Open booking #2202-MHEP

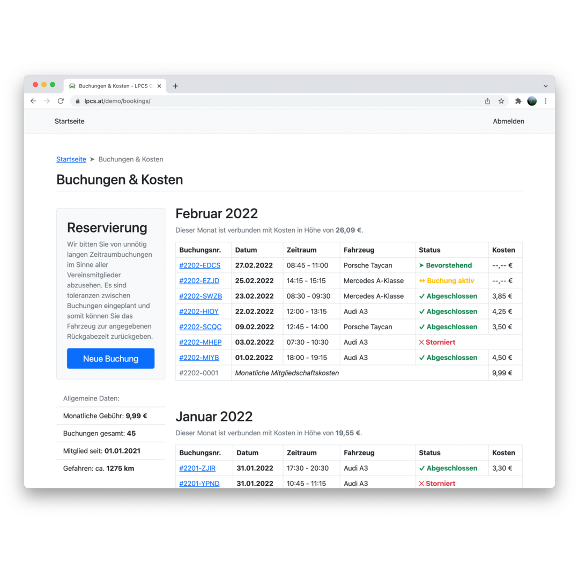pyautogui.click(x=200, y=342)
